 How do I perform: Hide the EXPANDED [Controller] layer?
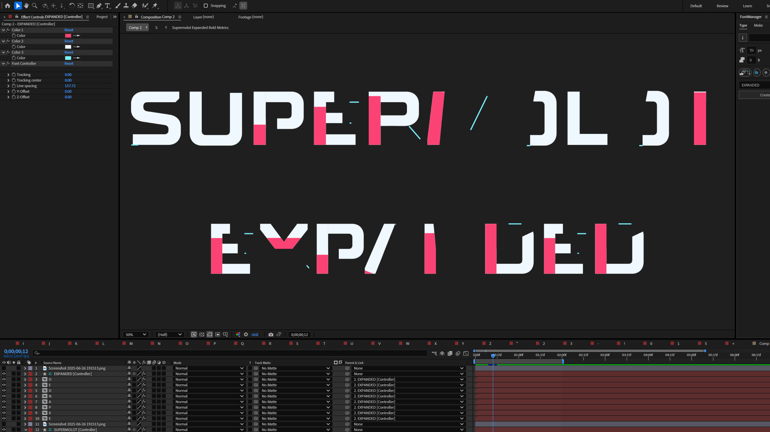[x=4, y=374]
